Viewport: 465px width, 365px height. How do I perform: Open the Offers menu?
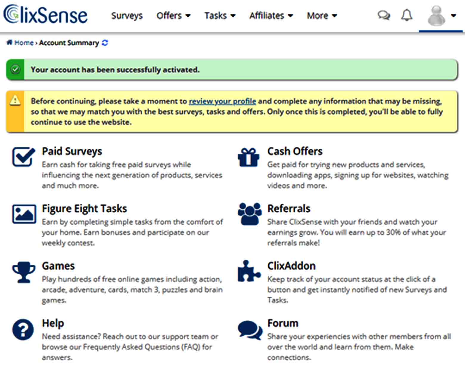(173, 16)
